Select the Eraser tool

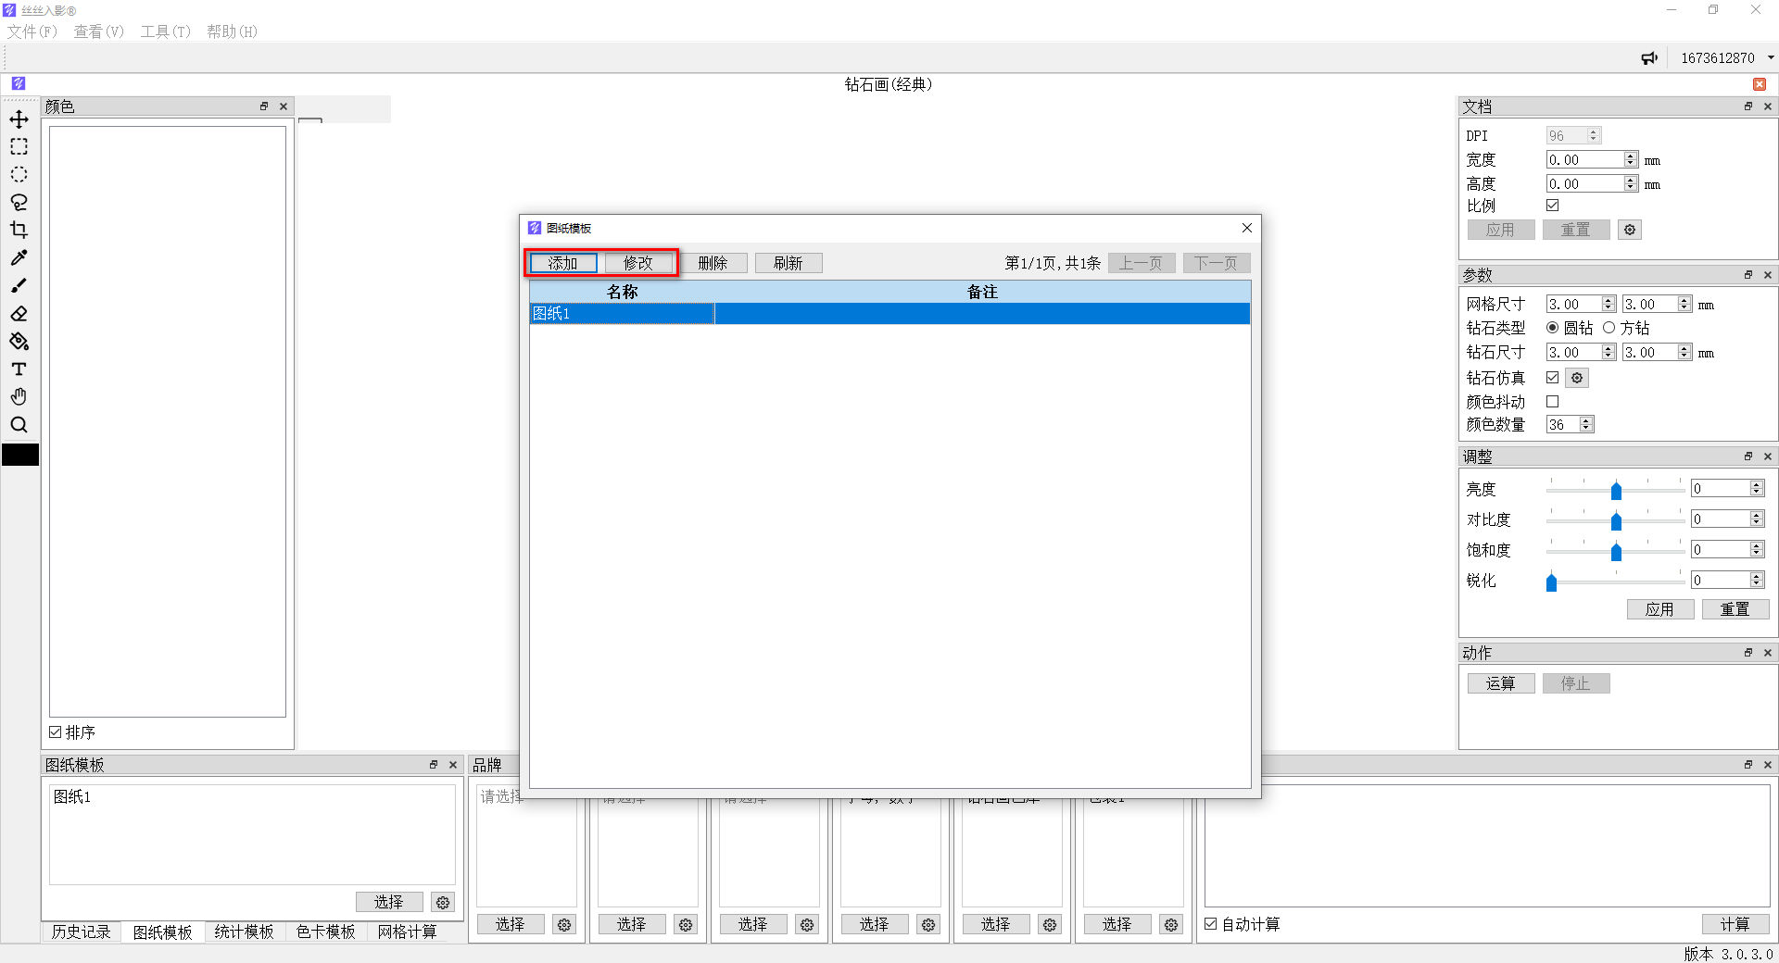coord(19,314)
